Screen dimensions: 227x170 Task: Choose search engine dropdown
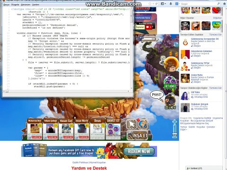pyautogui.click(x=177, y=4)
